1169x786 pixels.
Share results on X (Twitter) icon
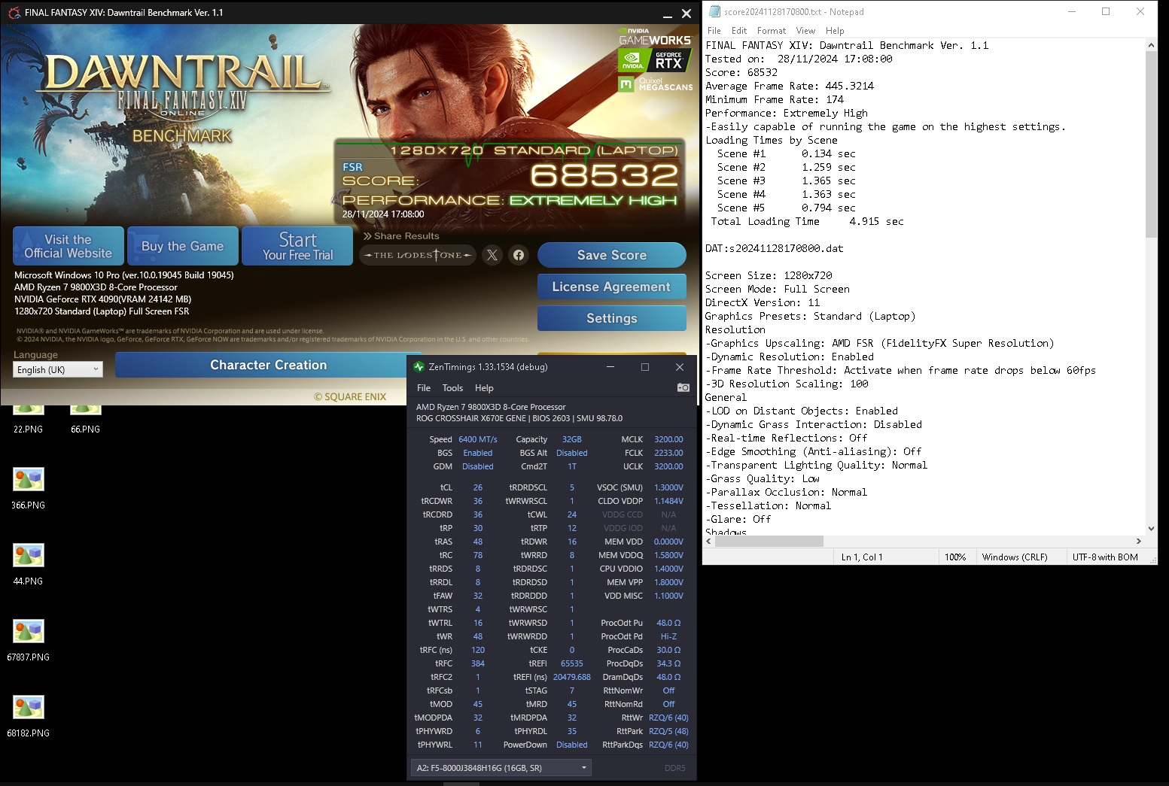click(x=492, y=255)
